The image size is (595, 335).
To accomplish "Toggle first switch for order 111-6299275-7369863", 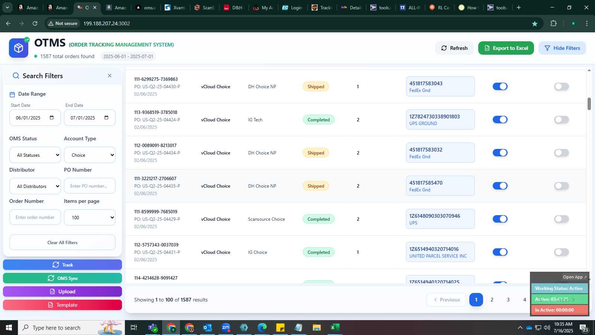I will click(500, 86).
